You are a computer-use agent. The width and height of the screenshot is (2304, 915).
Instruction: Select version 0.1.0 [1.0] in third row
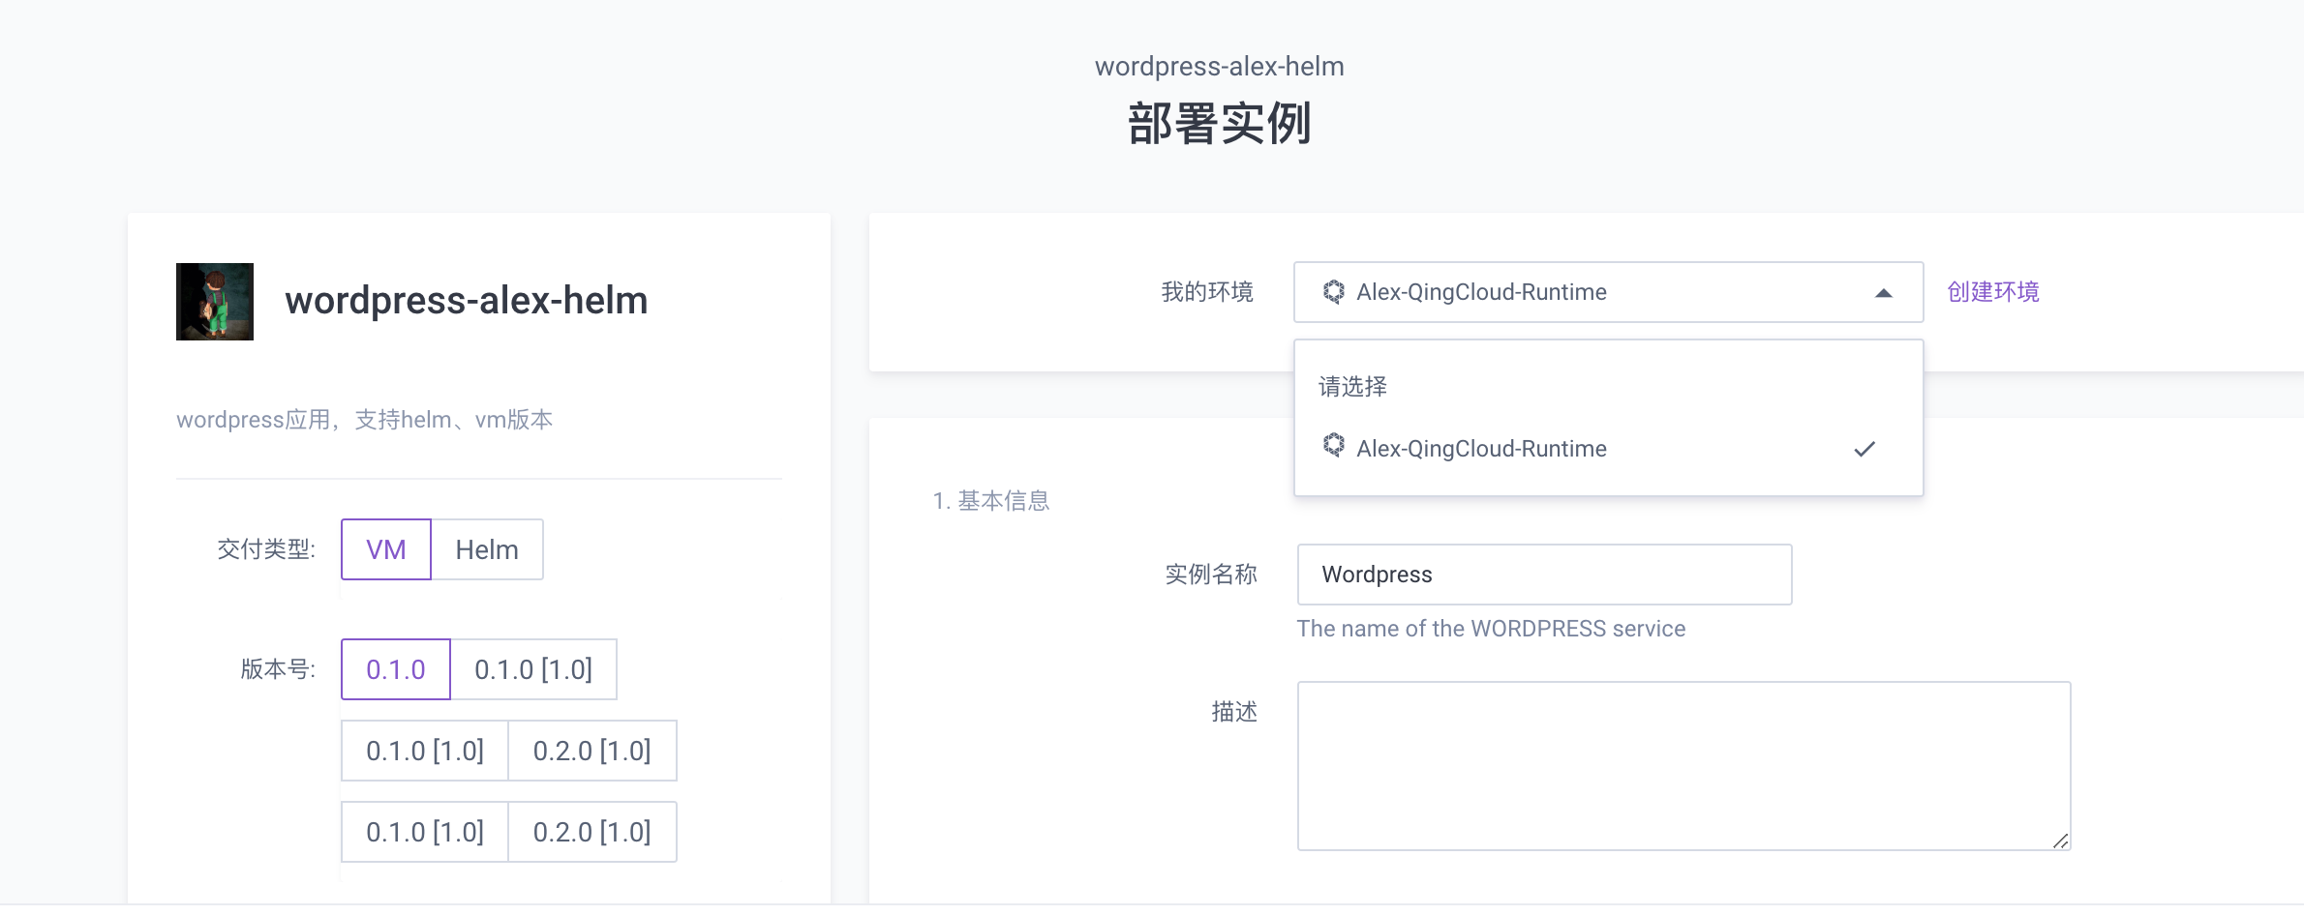(x=425, y=832)
